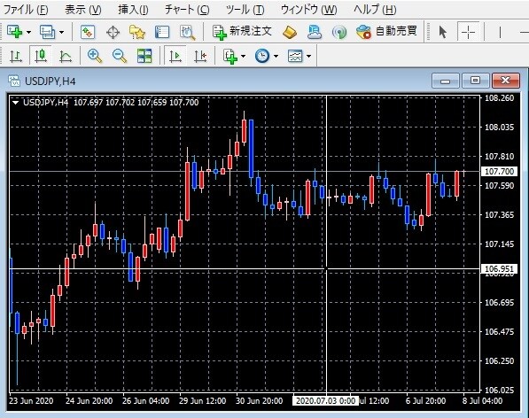This screenshot has height=418, width=529.
Task: Open the チャート (C) menu
Action: 187,10
